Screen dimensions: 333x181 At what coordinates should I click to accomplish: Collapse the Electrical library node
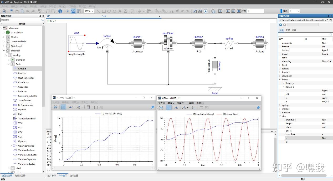click(4, 51)
